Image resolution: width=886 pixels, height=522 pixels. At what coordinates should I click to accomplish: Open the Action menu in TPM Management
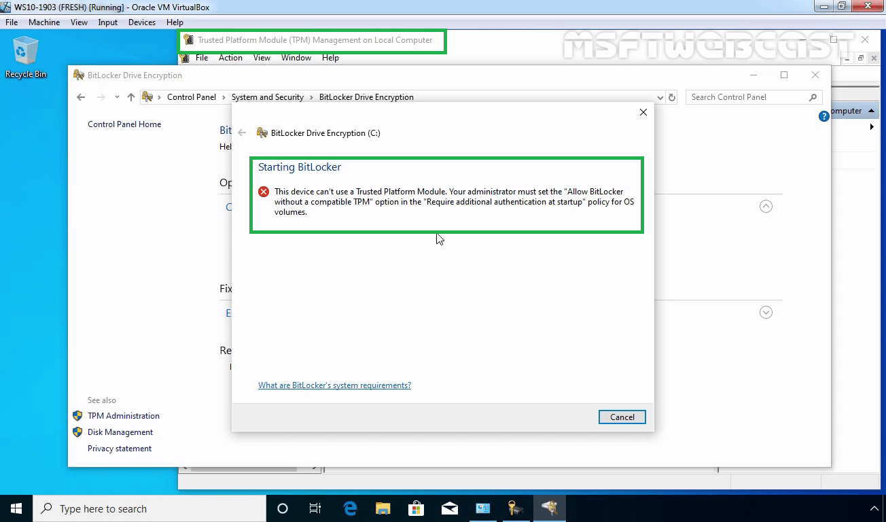[230, 58]
